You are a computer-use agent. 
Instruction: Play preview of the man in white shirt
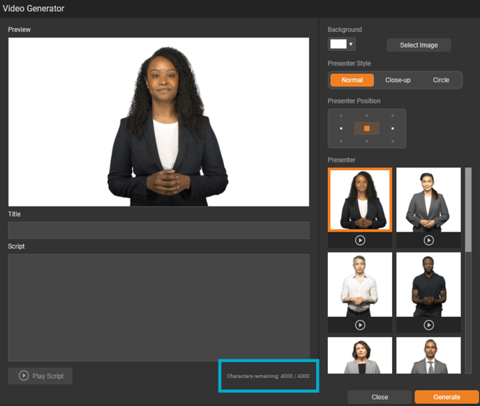pyautogui.click(x=360, y=325)
